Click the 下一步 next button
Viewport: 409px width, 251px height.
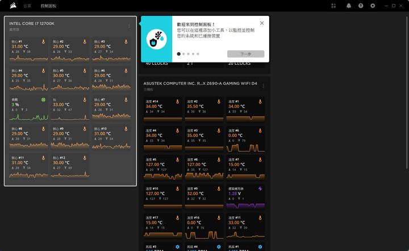(x=246, y=54)
